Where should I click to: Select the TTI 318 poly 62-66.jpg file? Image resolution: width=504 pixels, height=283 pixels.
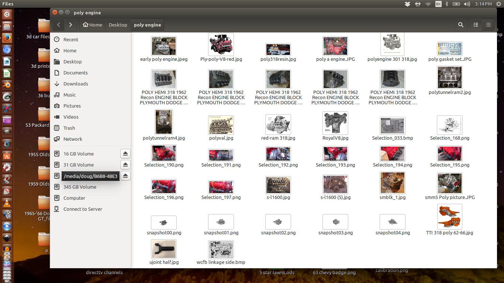tap(449, 217)
